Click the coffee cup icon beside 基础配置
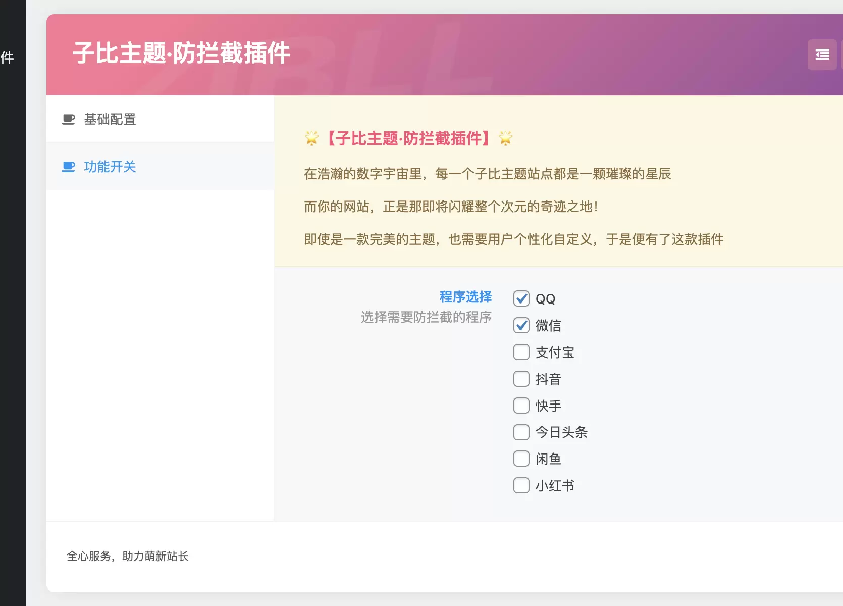The width and height of the screenshot is (843, 606). click(68, 119)
